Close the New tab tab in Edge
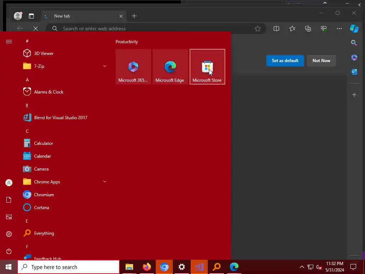 click(x=121, y=16)
